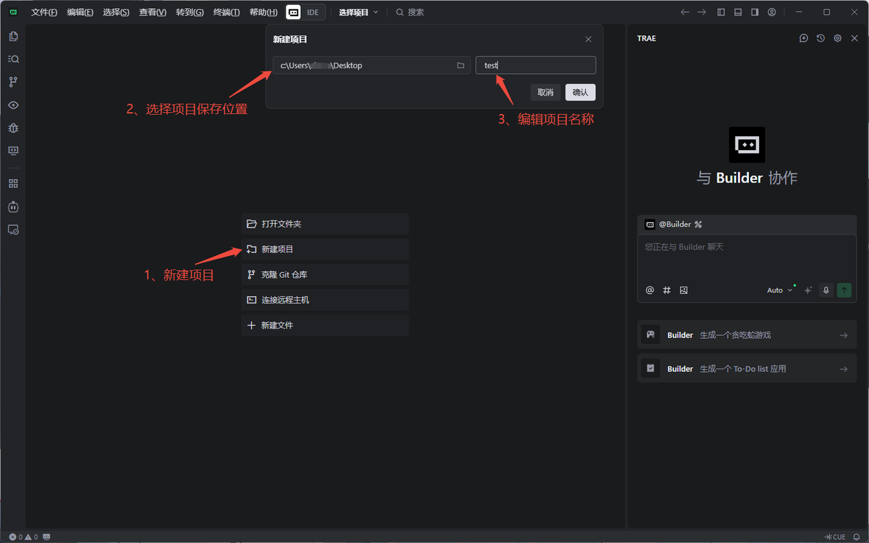Open notifications bell in status bar

[857, 537]
